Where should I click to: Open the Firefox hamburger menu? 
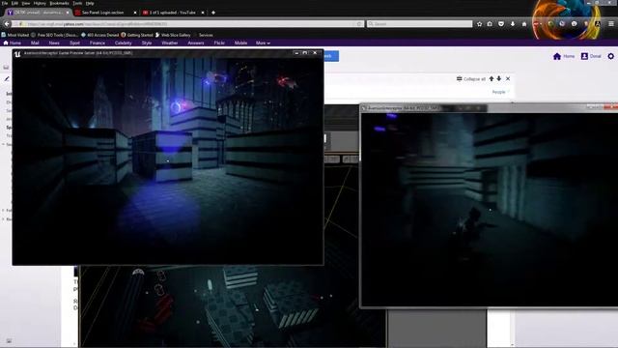611,24
